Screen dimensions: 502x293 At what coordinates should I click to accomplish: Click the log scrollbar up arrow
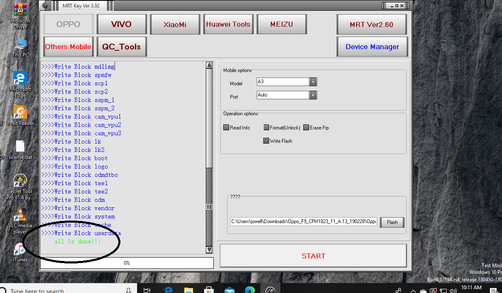(209, 65)
